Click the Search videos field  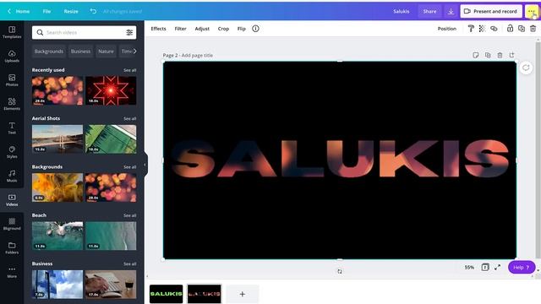[85, 32]
